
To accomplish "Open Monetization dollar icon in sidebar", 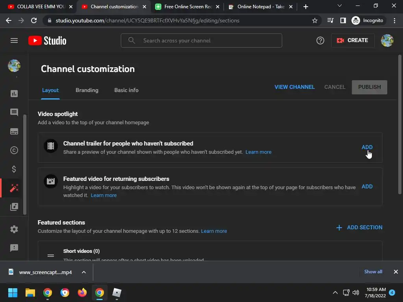I will tap(14, 169).
